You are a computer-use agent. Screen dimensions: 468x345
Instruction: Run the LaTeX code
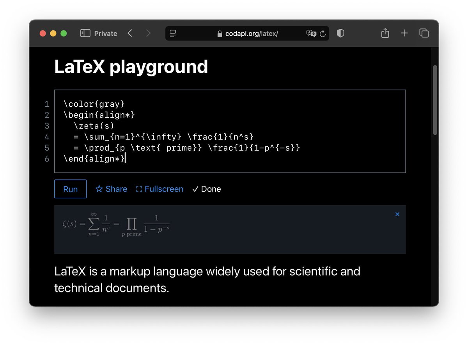(x=70, y=189)
